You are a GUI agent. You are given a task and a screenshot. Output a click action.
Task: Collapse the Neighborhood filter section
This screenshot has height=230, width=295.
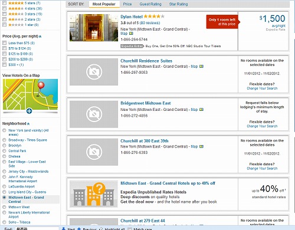(x=28, y=124)
